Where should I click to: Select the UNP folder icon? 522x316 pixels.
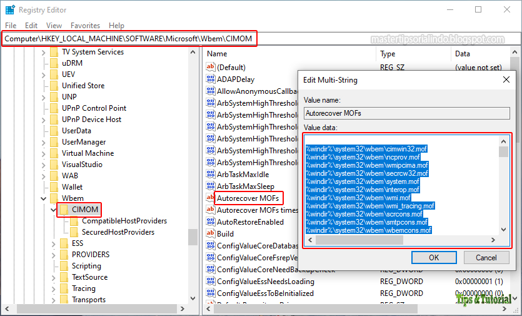54,97
